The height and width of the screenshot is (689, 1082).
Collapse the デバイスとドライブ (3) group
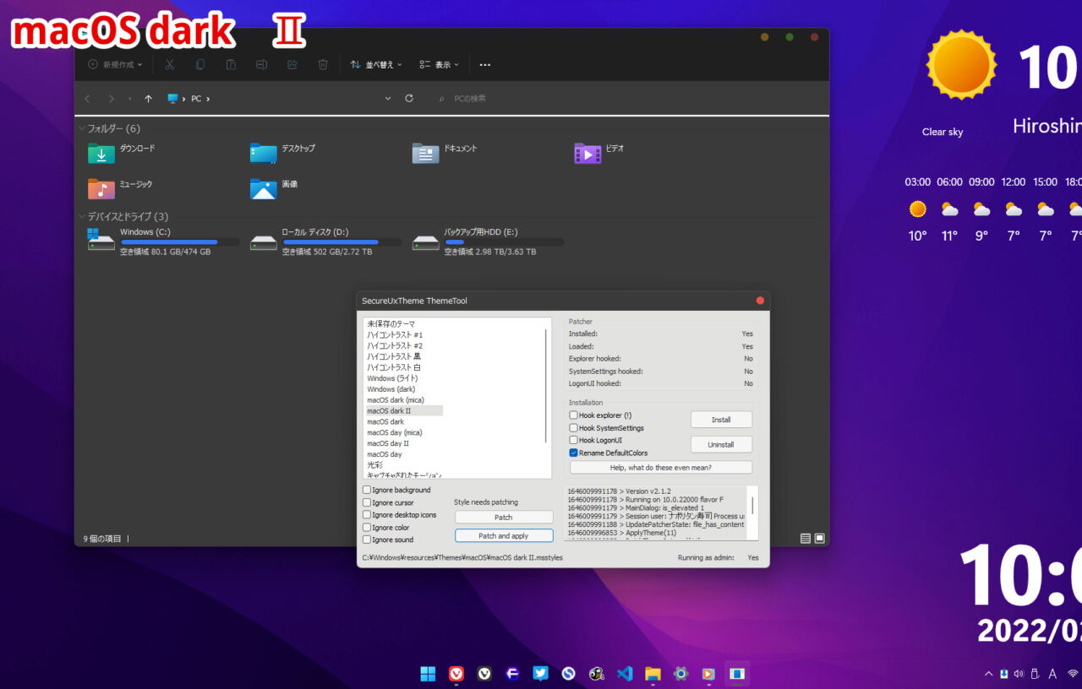click(81, 217)
